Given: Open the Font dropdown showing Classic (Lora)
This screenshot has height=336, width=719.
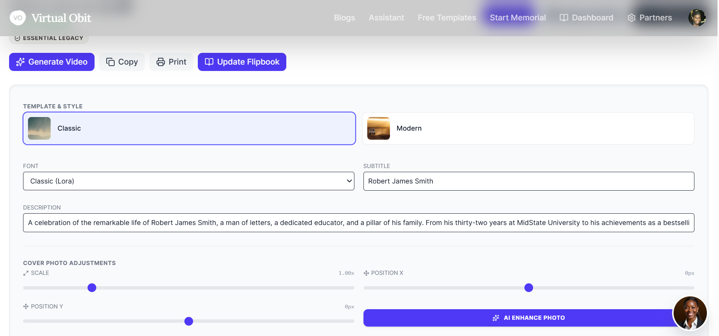Looking at the screenshot, I should (x=189, y=181).
